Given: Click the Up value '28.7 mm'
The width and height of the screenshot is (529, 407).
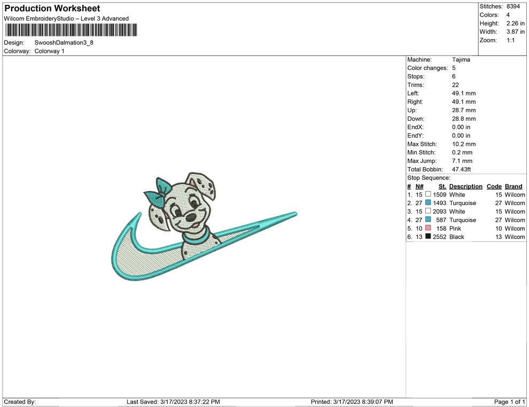Looking at the screenshot, I should click(464, 110).
